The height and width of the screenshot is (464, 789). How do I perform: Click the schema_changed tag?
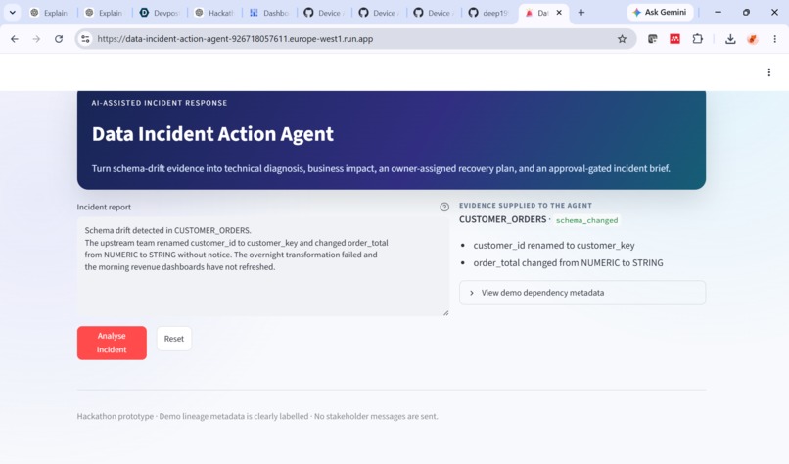click(586, 220)
